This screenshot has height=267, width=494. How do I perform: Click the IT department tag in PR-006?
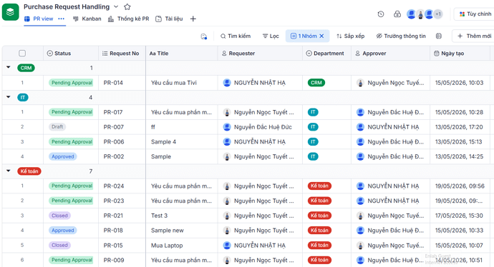click(x=313, y=141)
